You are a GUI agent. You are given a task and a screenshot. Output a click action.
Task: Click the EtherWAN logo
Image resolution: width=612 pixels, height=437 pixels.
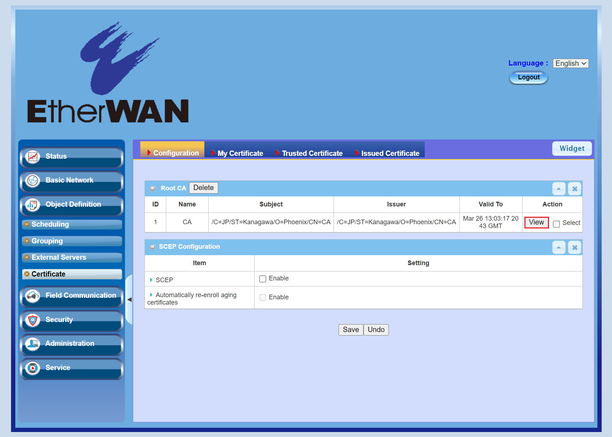(108, 73)
